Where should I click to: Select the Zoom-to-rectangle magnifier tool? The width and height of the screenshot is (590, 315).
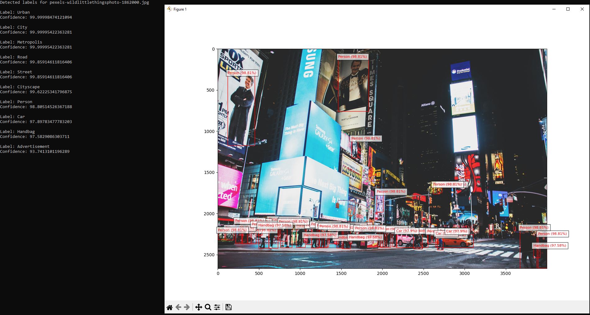point(208,307)
